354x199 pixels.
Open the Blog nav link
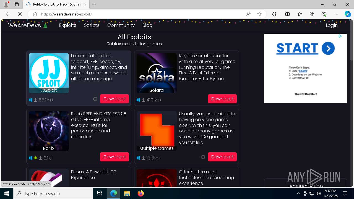[147, 25]
